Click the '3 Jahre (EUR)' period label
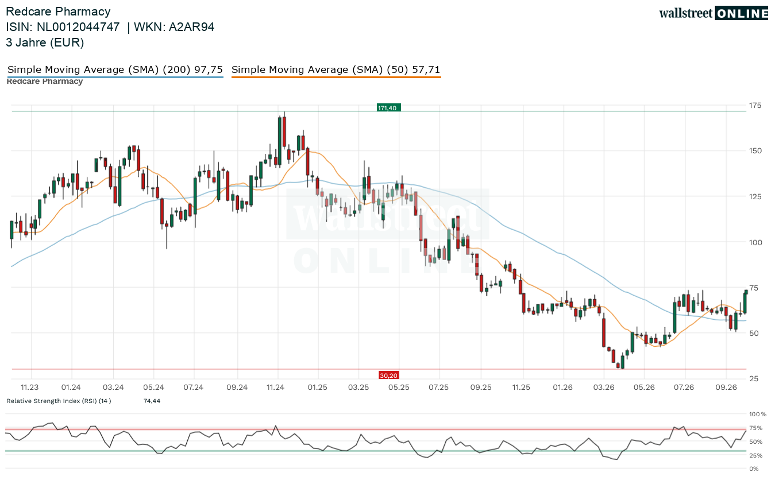 point(45,42)
